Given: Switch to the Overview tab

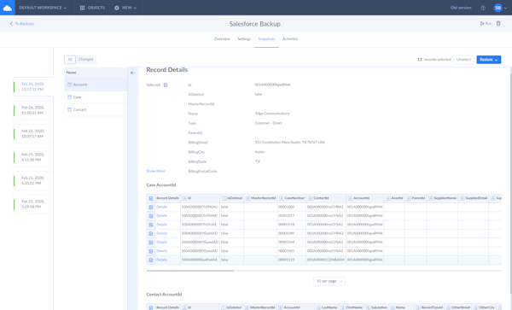Looking at the screenshot, I should click(x=222, y=39).
